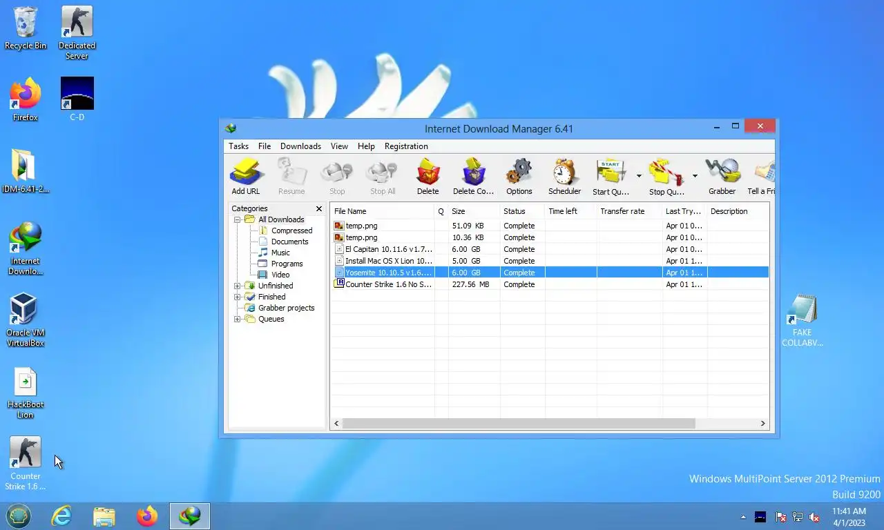The height and width of the screenshot is (530, 884).
Task: Sort by Time left column header
Action: click(570, 211)
